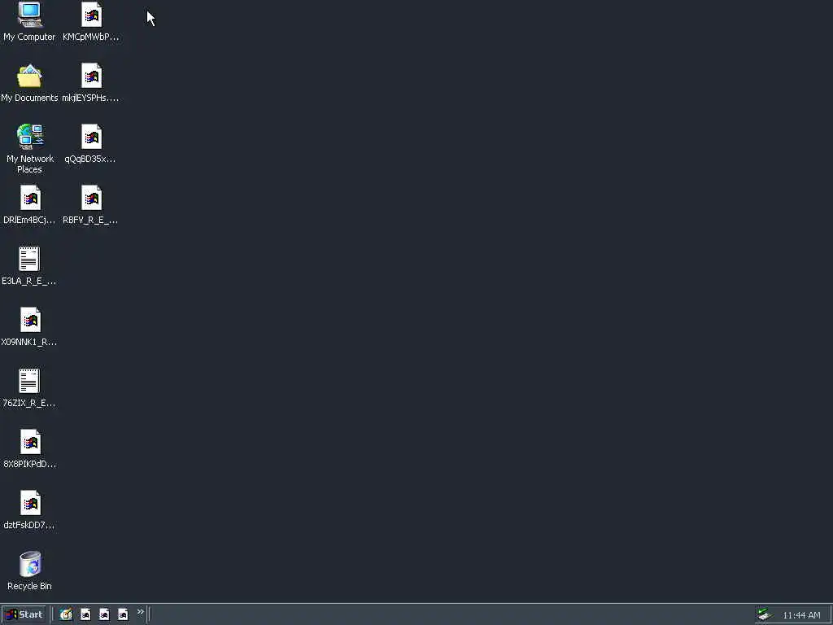Click the first Quick Launch icon
The image size is (833, 625).
[x=66, y=614]
